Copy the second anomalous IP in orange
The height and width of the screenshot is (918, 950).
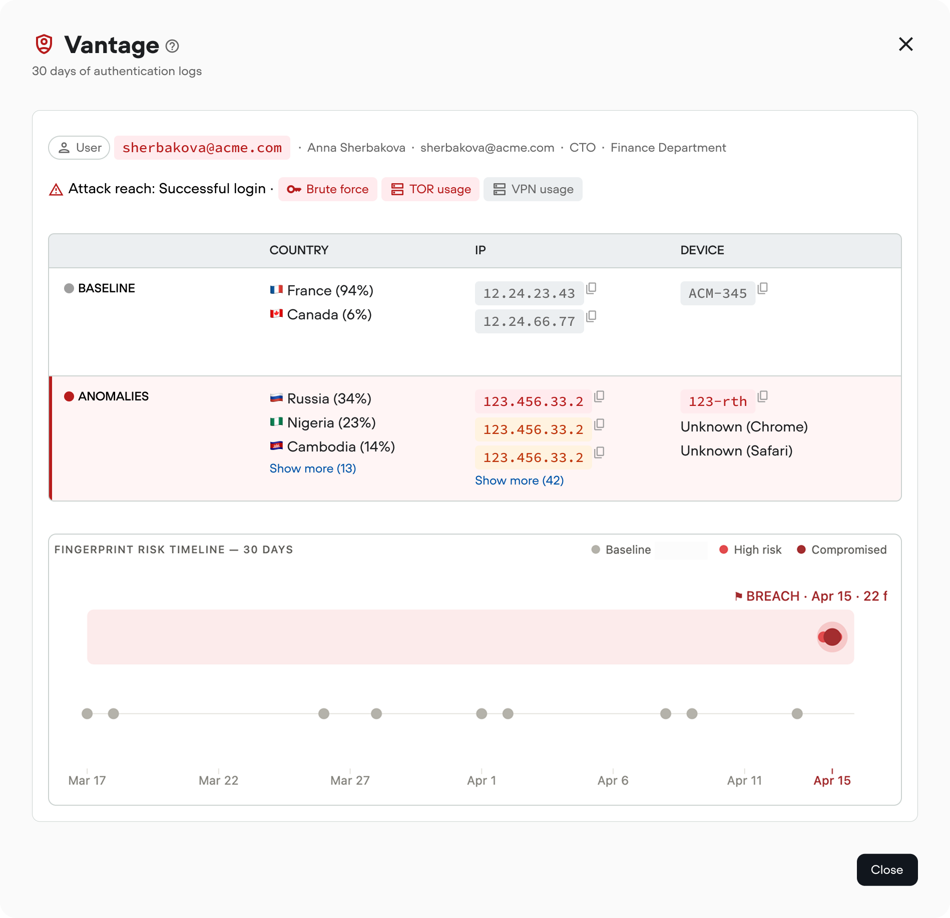[x=599, y=424]
